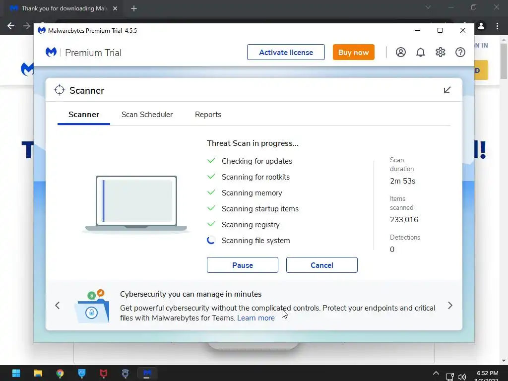
Task: Collapse the Scanner panel with the arrow icon
Action: click(x=447, y=90)
